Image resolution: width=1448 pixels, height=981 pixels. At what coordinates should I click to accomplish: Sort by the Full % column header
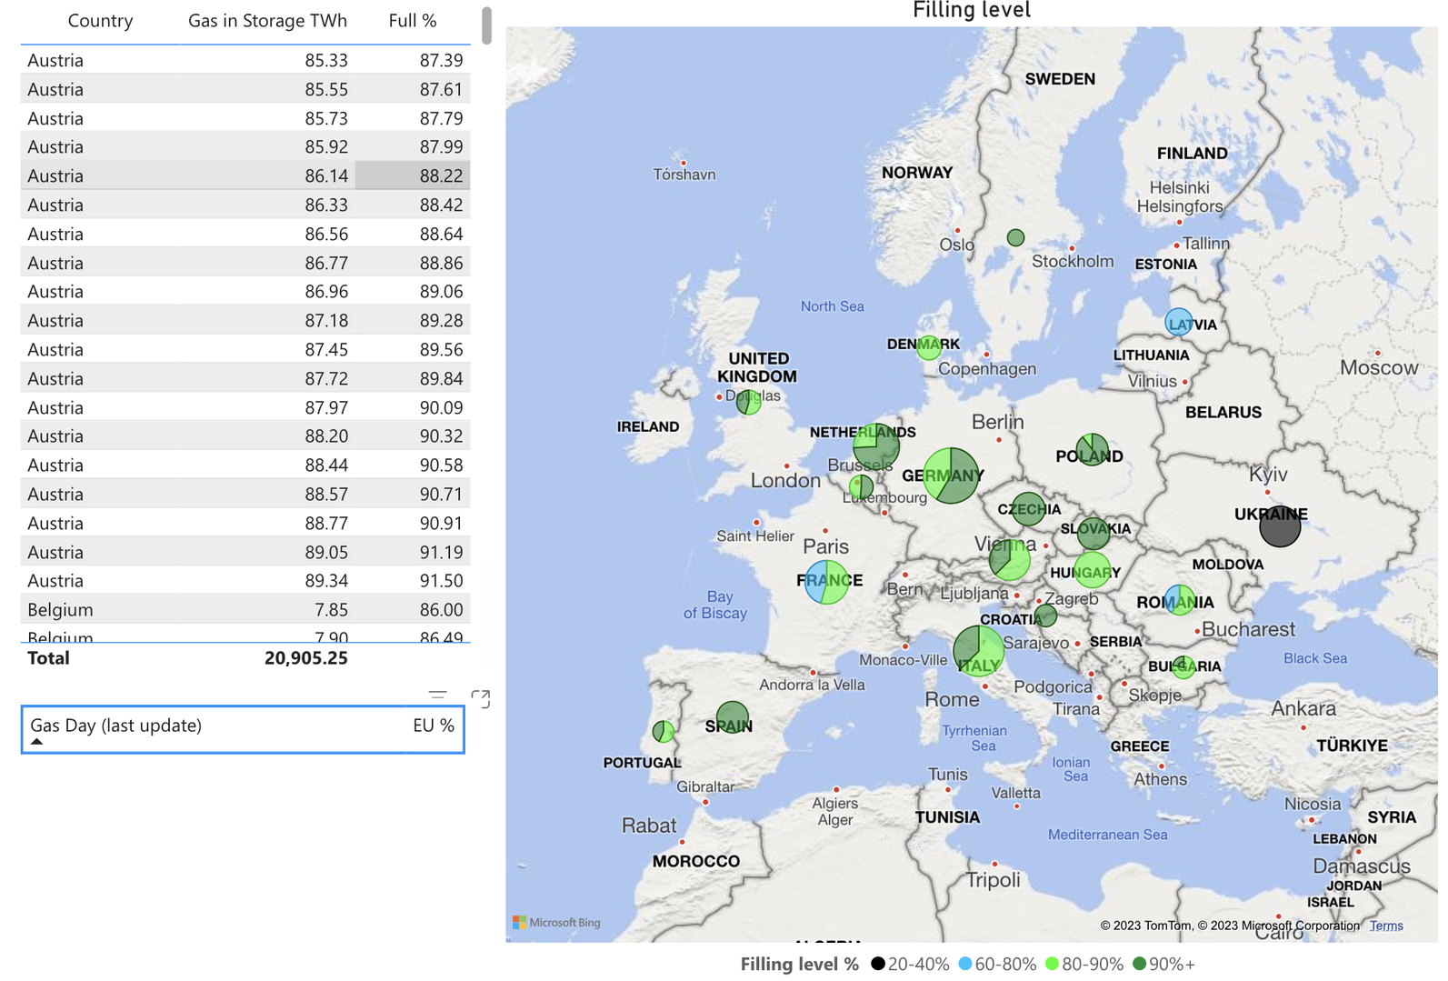click(413, 21)
